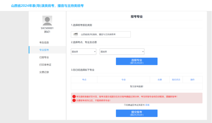Open the 打印准考证 sidebar page
Screen dimensions: 212x123
45,65
